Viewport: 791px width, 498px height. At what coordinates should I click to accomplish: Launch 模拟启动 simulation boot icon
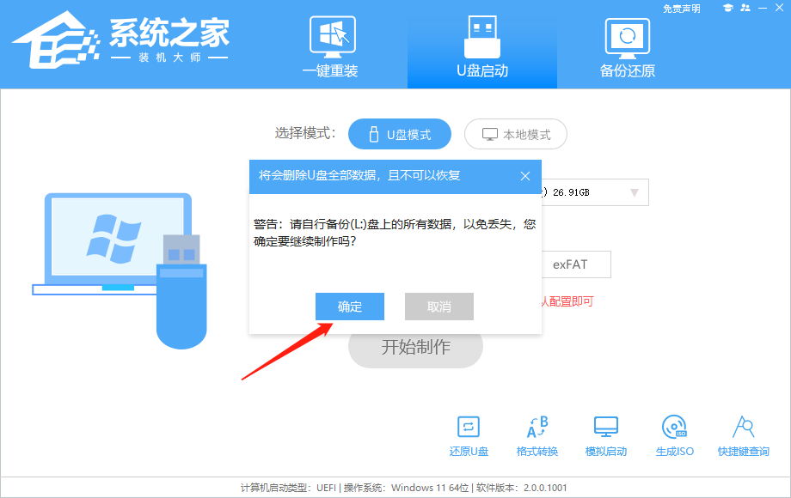606,434
